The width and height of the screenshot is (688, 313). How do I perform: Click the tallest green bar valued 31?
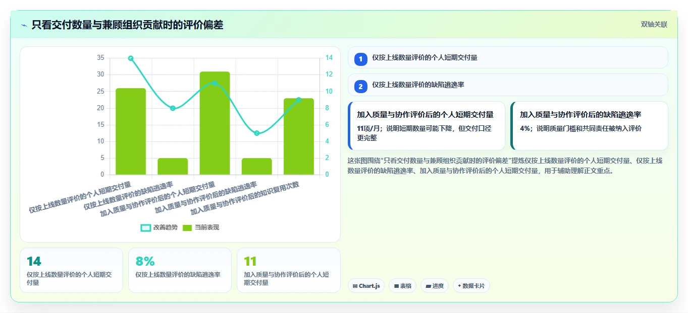click(215, 123)
